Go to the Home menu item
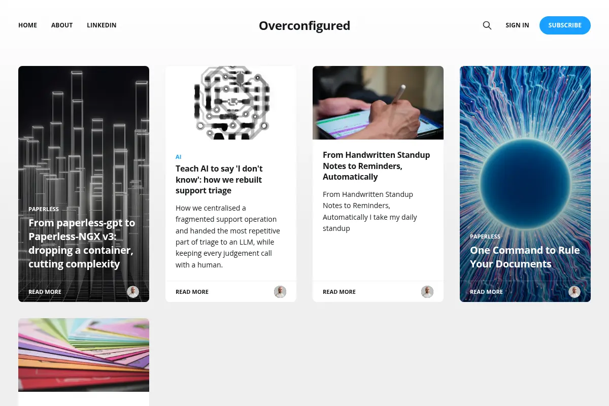Screen dimensions: 609x406 (x=28, y=25)
